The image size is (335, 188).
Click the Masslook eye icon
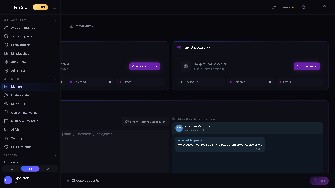coord(7,104)
